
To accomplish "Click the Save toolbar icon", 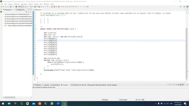I will 6,7.
